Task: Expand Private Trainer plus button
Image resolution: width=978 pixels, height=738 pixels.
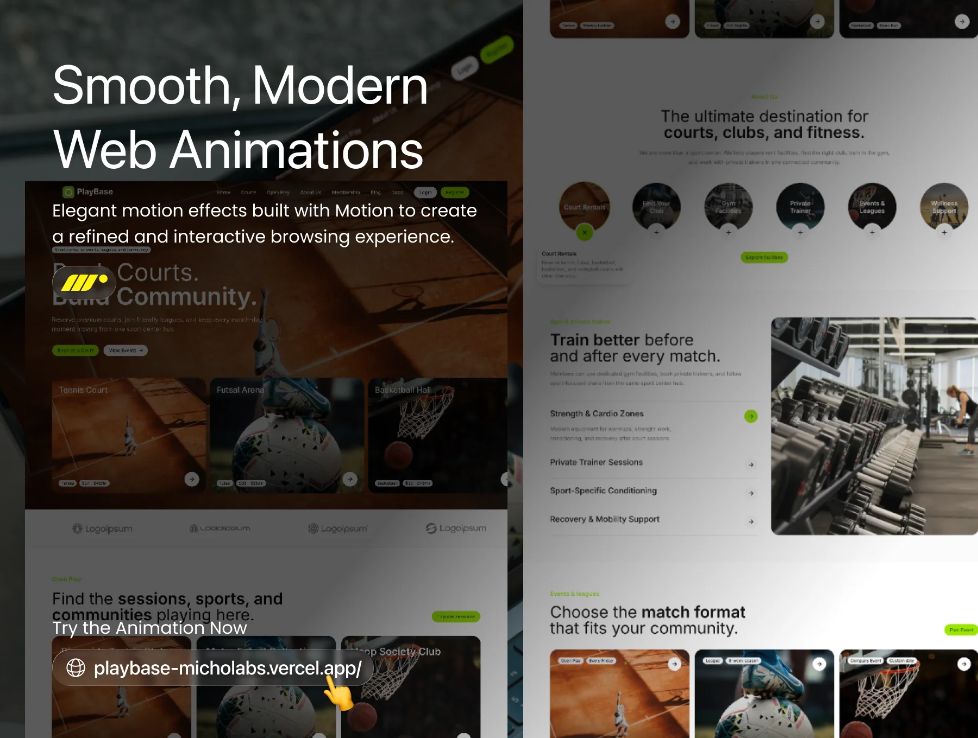Action: [x=800, y=232]
